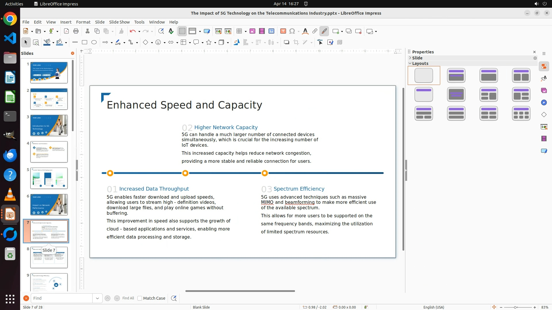Click the Find All button
This screenshot has width=552, height=310.
click(x=128, y=298)
